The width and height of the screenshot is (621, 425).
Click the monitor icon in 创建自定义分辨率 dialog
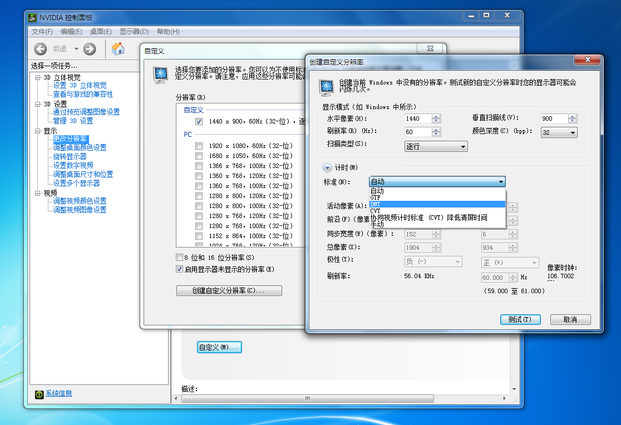pos(327,87)
